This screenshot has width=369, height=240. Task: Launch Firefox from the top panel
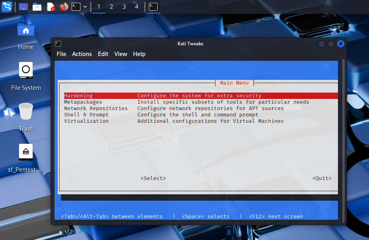(x=64, y=7)
